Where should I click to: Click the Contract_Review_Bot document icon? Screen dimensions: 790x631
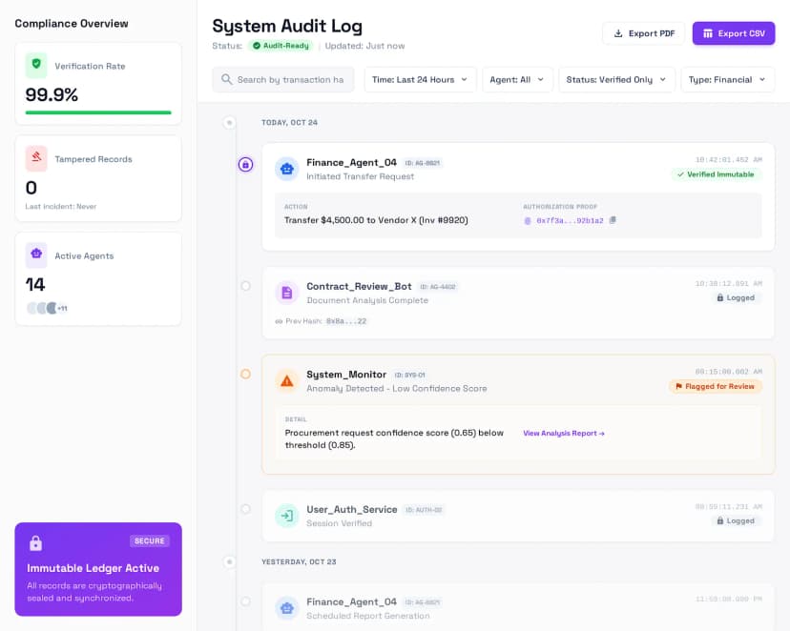[x=286, y=291]
